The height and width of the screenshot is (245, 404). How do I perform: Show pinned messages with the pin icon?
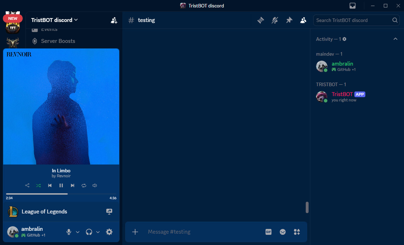coord(289,20)
